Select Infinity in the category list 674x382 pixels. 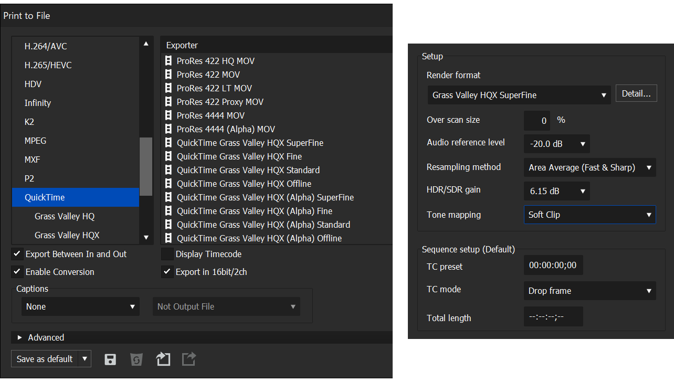pyautogui.click(x=76, y=103)
